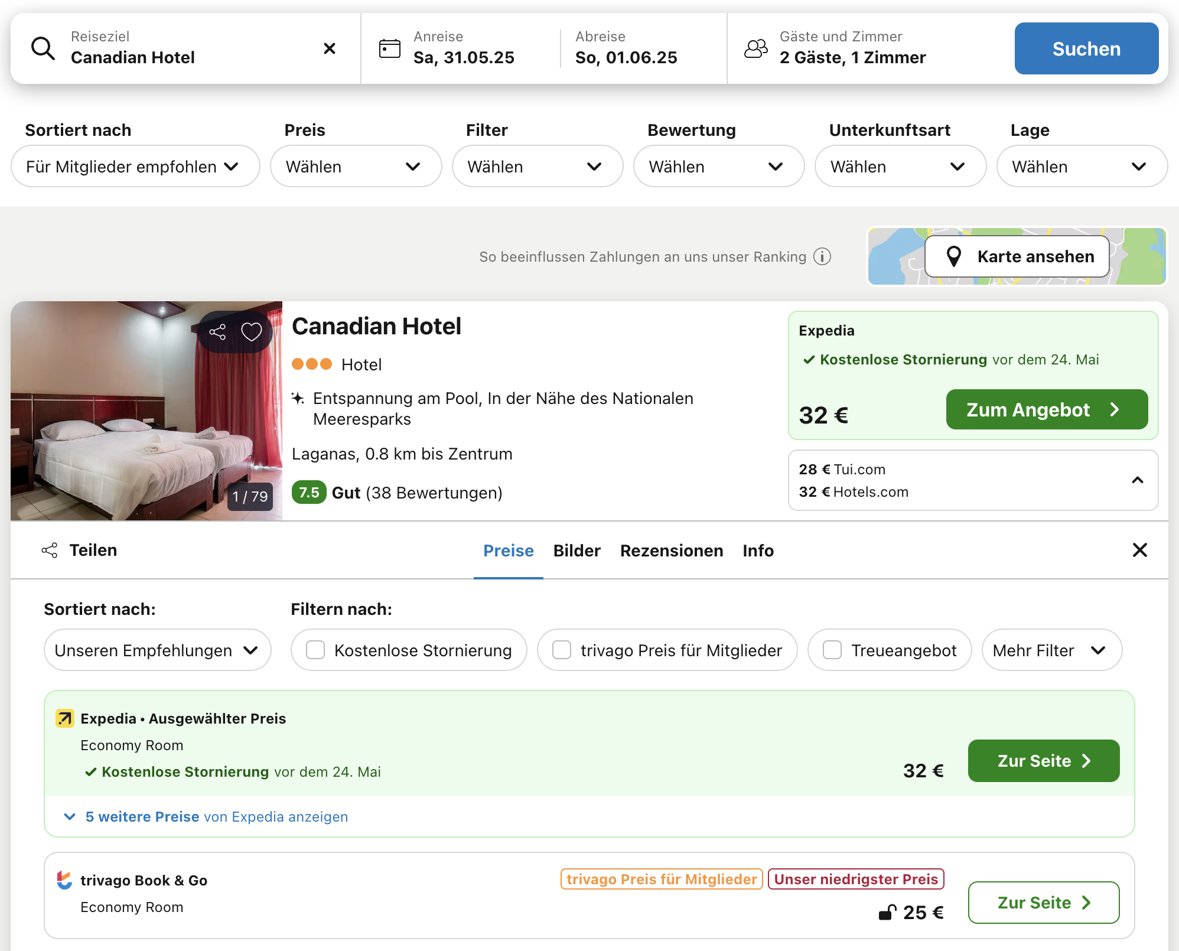The image size is (1179, 951).
Task: Save hotel with heart favorite icon
Action: 252,332
